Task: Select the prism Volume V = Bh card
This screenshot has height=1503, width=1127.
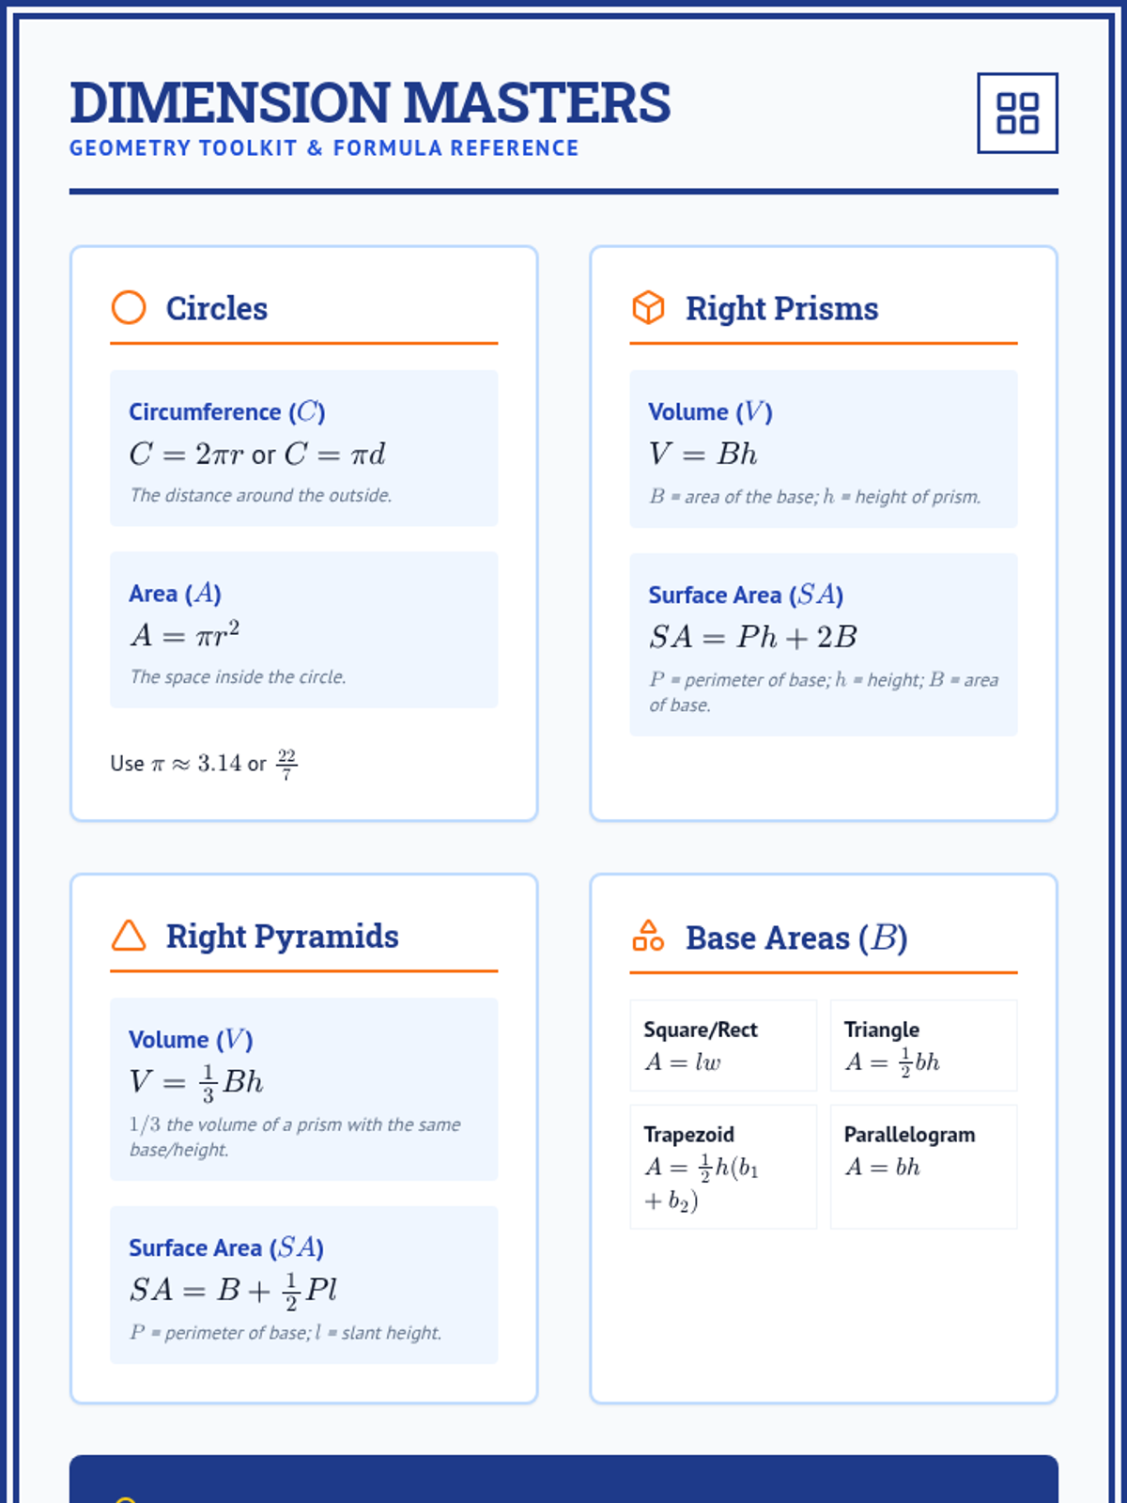Action: (823, 448)
